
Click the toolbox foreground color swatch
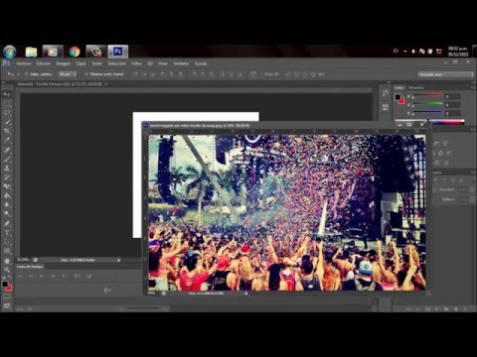point(5,285)
